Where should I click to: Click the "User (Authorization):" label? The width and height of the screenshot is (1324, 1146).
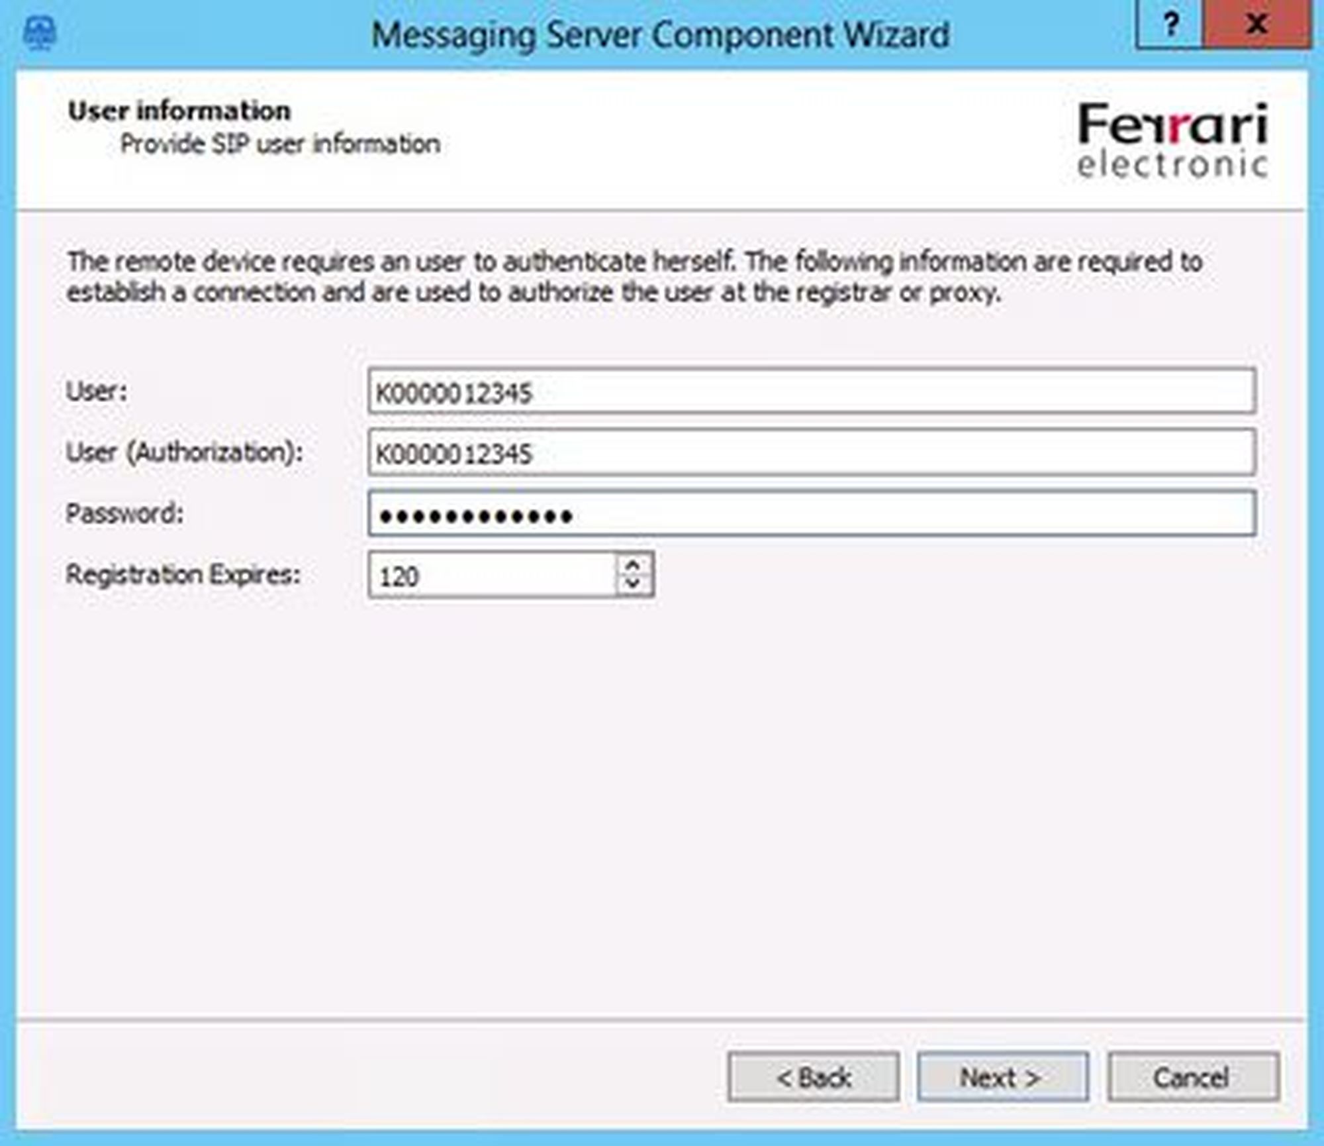185,452
